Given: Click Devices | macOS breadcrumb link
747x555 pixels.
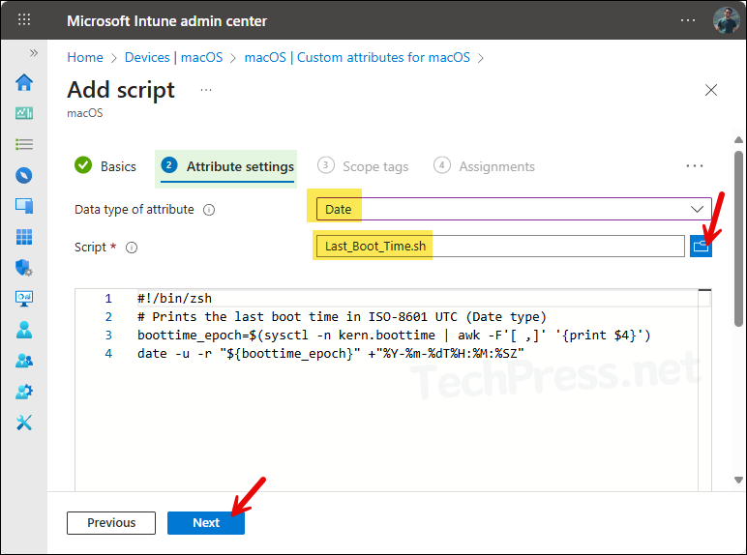Looking at the screenshot, I should 173,58.
